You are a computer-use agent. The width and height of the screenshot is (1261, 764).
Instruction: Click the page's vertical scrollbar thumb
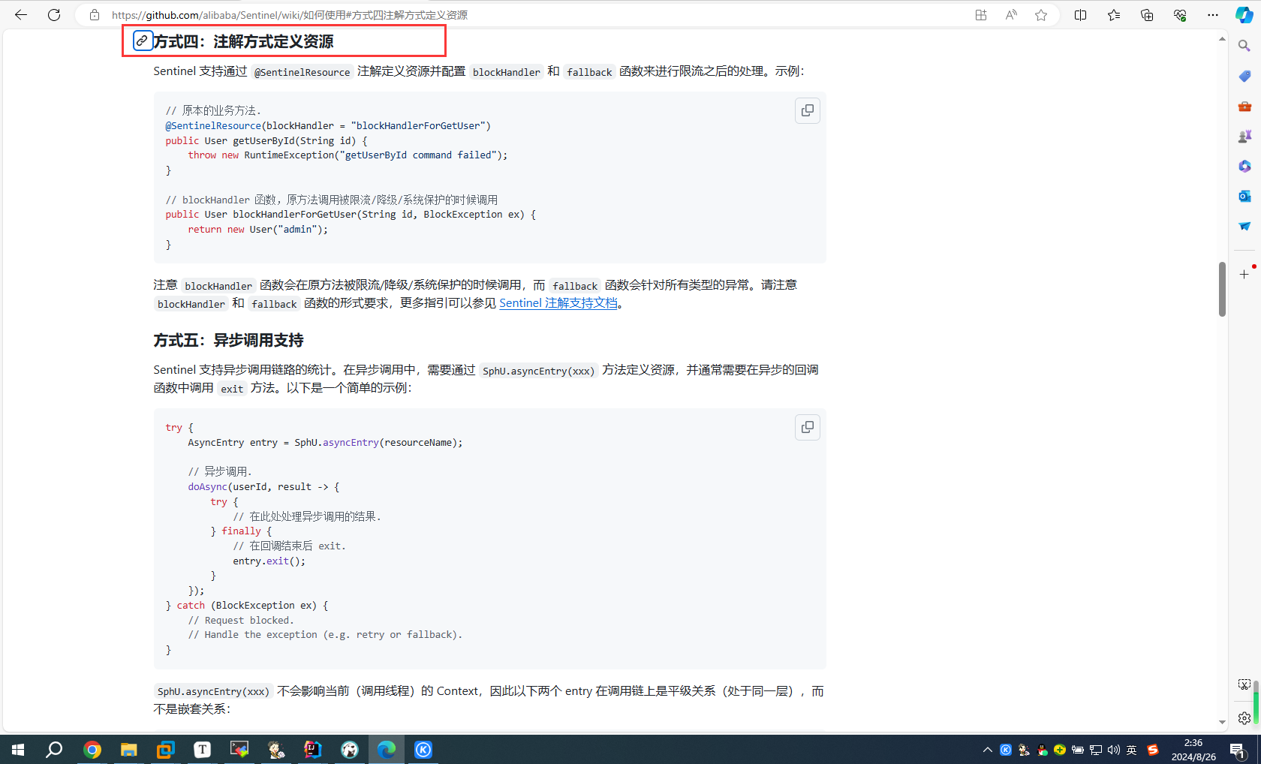(x=1222, y=289)
